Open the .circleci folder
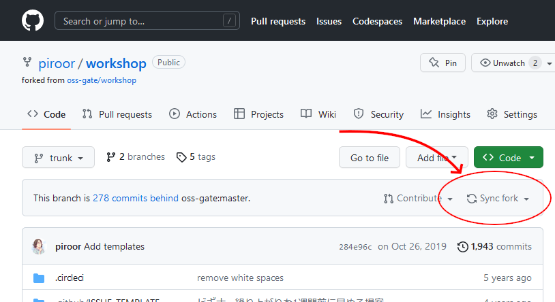The height and width of the screenshot is (302, 555). coord(70,278)
